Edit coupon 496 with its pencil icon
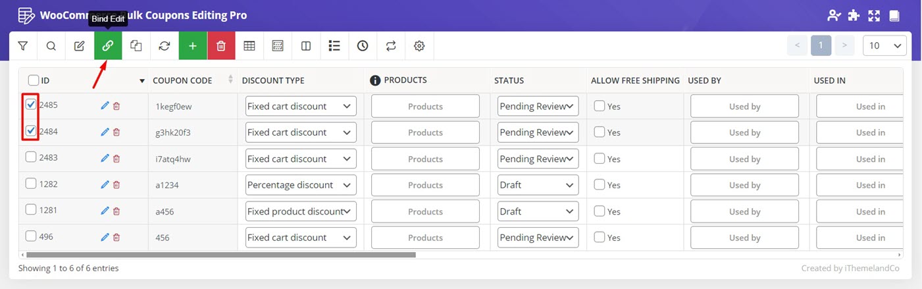Screen dimensions: 922x289 (105, 238)
